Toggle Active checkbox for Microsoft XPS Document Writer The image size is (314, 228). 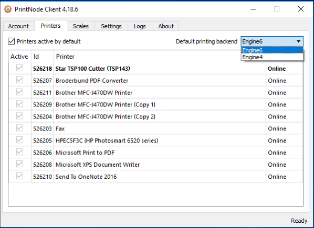coord(19,164)
